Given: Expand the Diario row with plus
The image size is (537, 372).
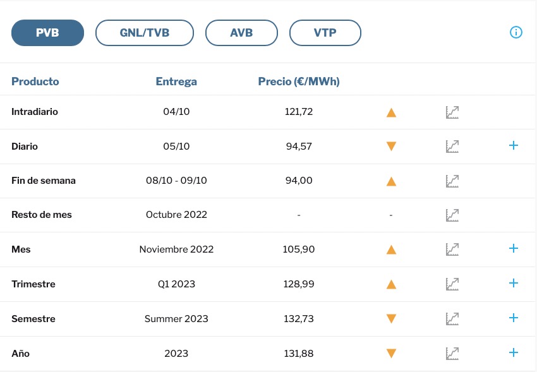Looking at the screenshot, I should [x=513, y=146].
